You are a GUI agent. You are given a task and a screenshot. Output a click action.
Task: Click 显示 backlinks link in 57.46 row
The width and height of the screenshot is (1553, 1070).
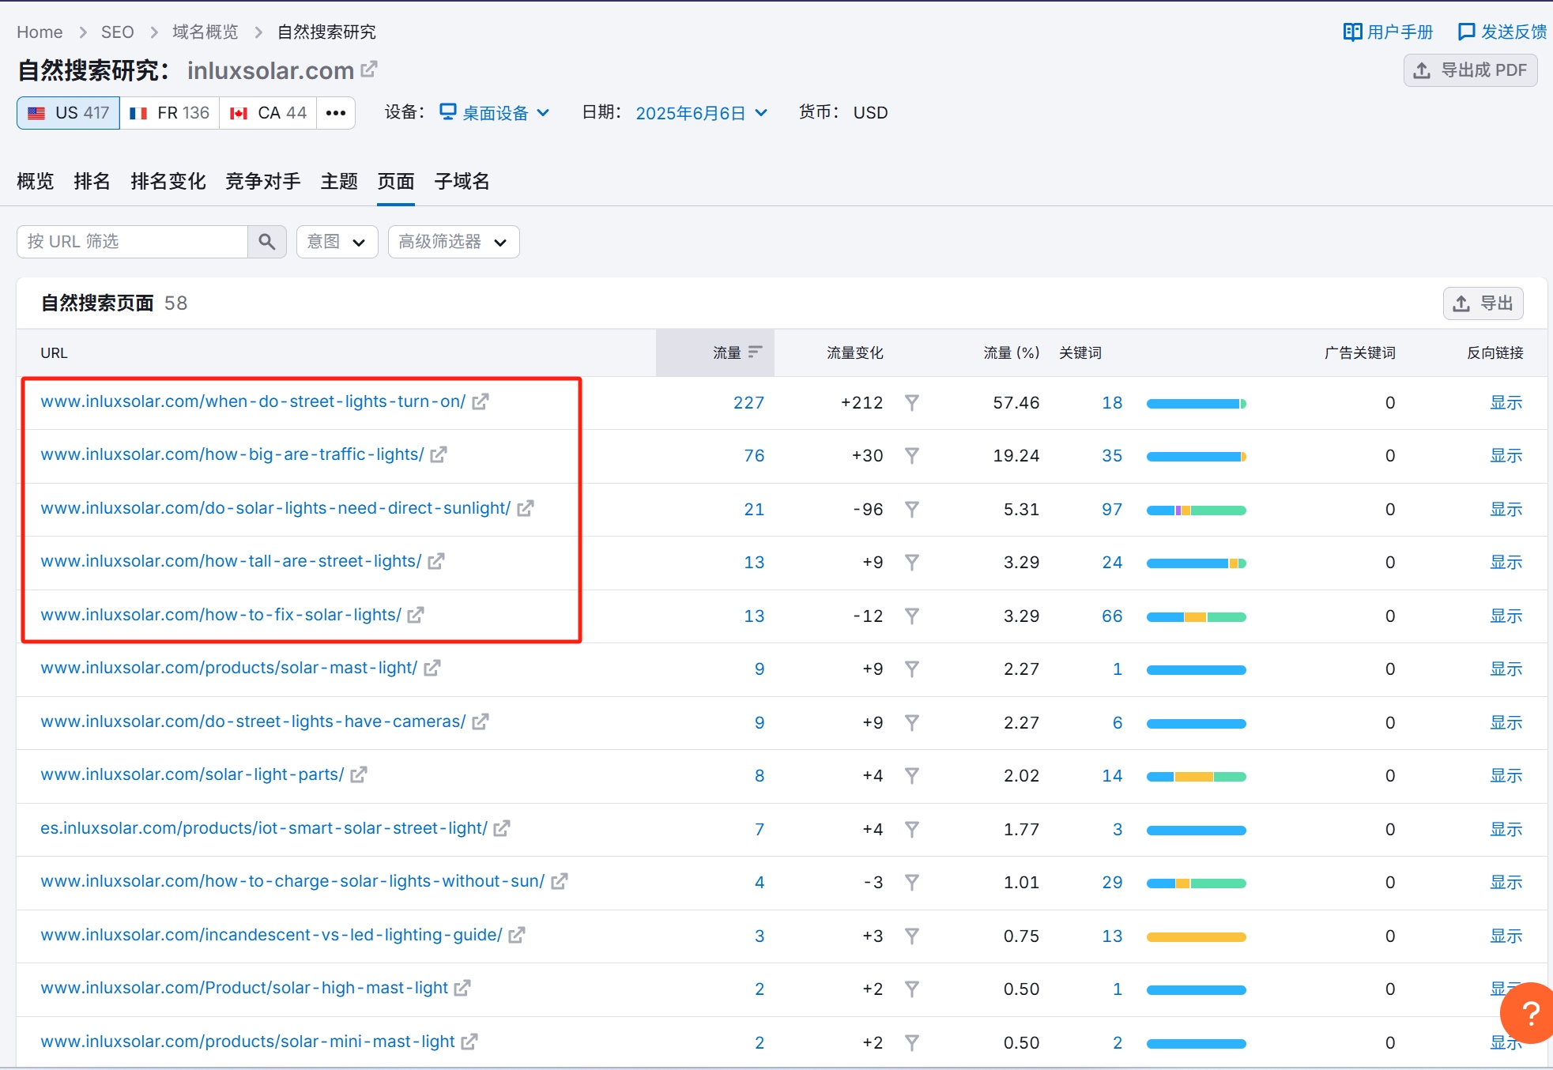point(1506,403)
